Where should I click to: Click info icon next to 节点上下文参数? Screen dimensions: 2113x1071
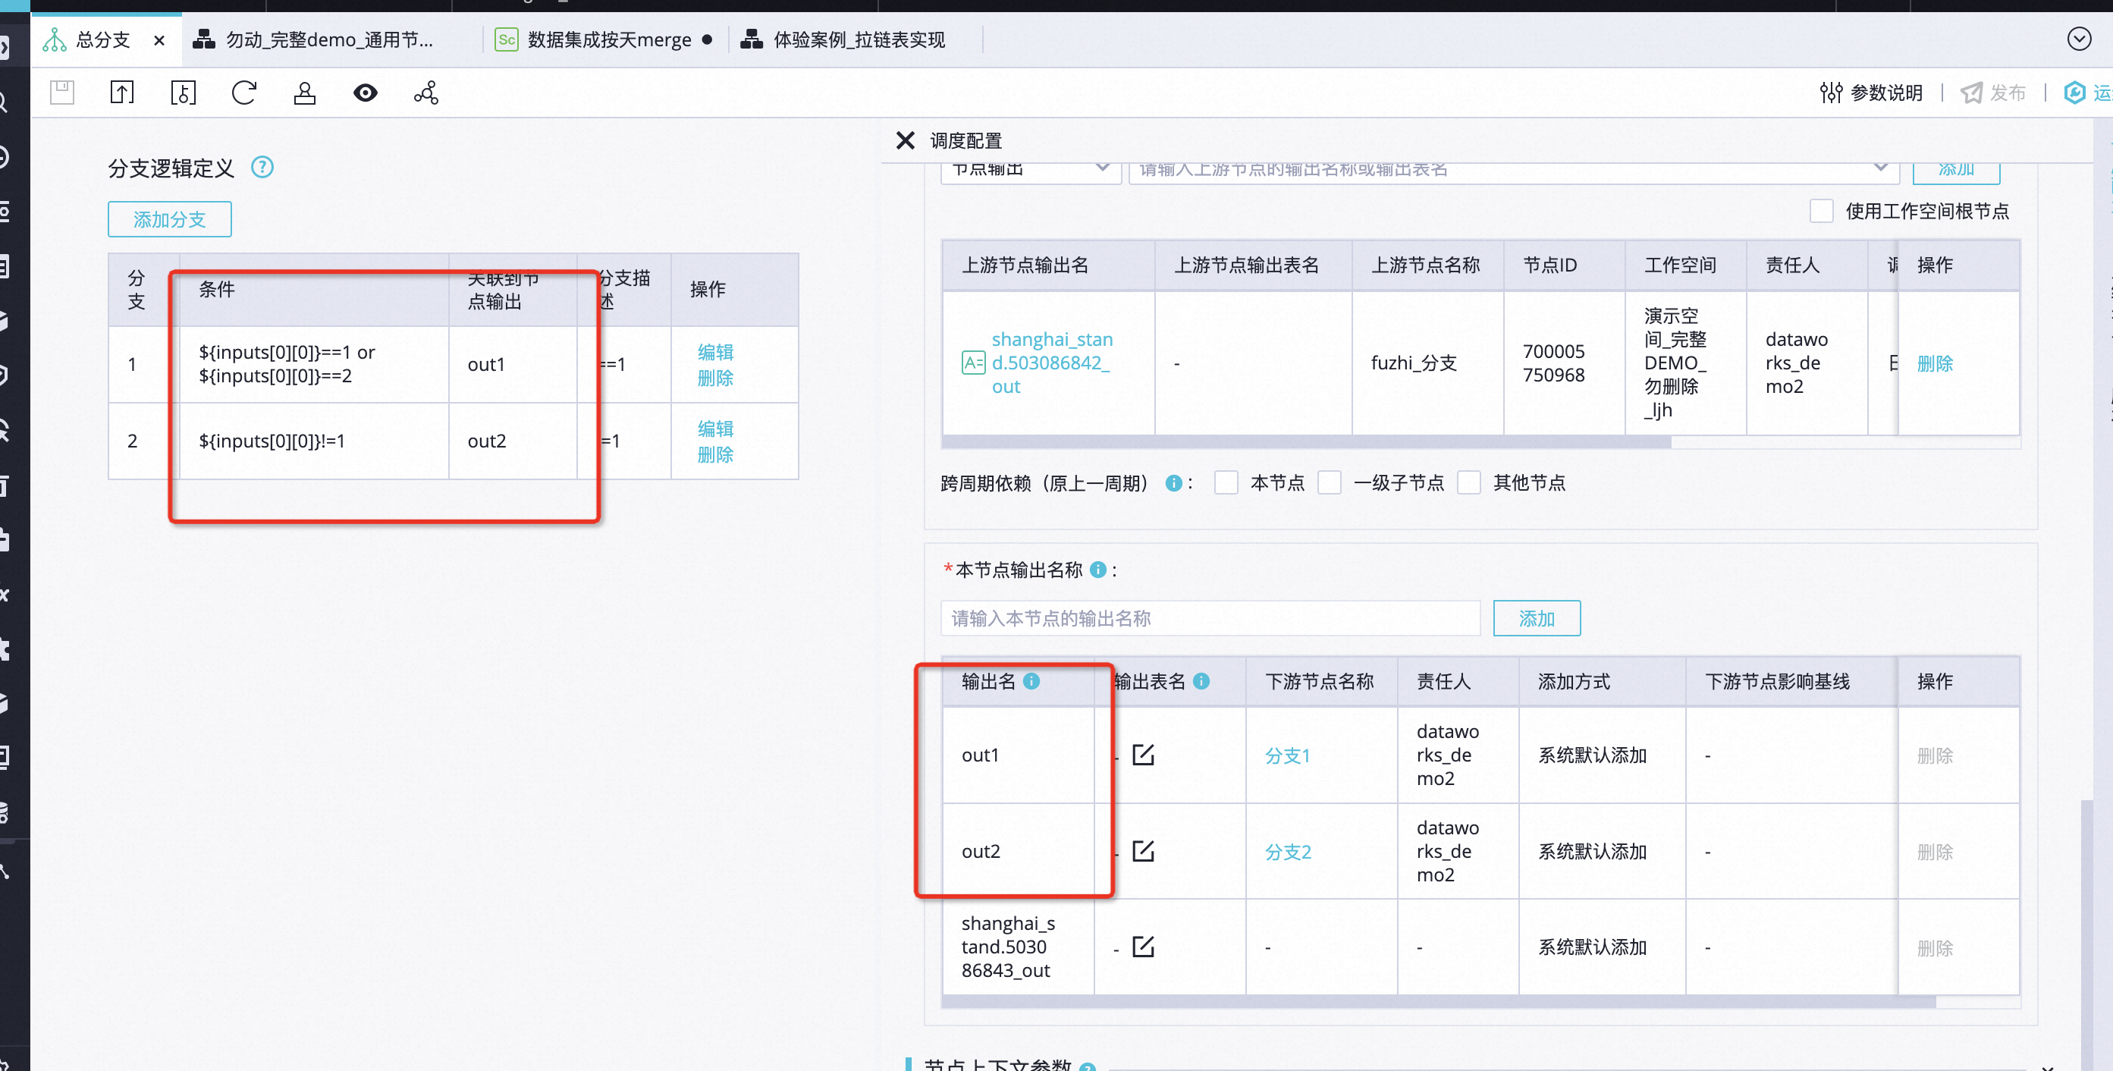click(1088, 1066)
